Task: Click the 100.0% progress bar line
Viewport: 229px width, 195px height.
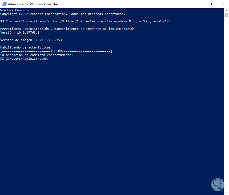Action: coord(56,51)
